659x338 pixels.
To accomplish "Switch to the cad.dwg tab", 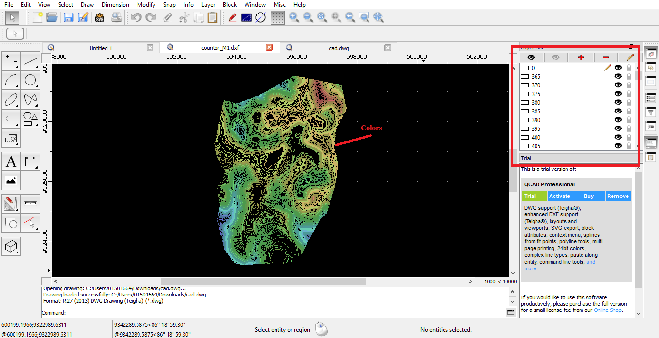I will (339, 48).
